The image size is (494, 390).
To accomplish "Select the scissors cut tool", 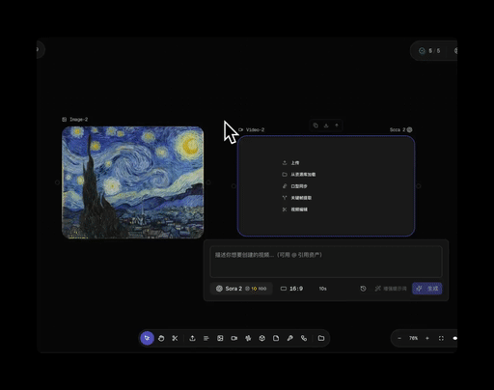I will 175,338.
